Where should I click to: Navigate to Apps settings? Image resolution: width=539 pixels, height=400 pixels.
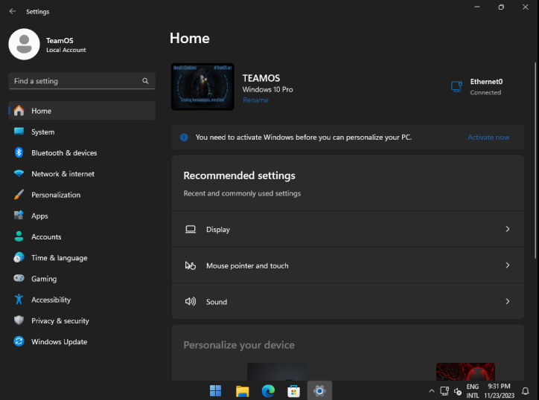(x=82, y=216)
